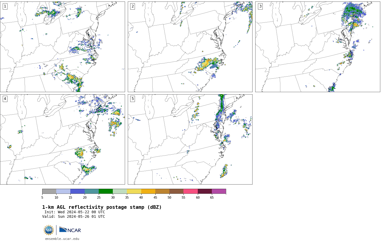This screenshot has width=383, height=242.
Task: Click the maroon 60-65 dBZ swatch
Action: tap(205, 191)
